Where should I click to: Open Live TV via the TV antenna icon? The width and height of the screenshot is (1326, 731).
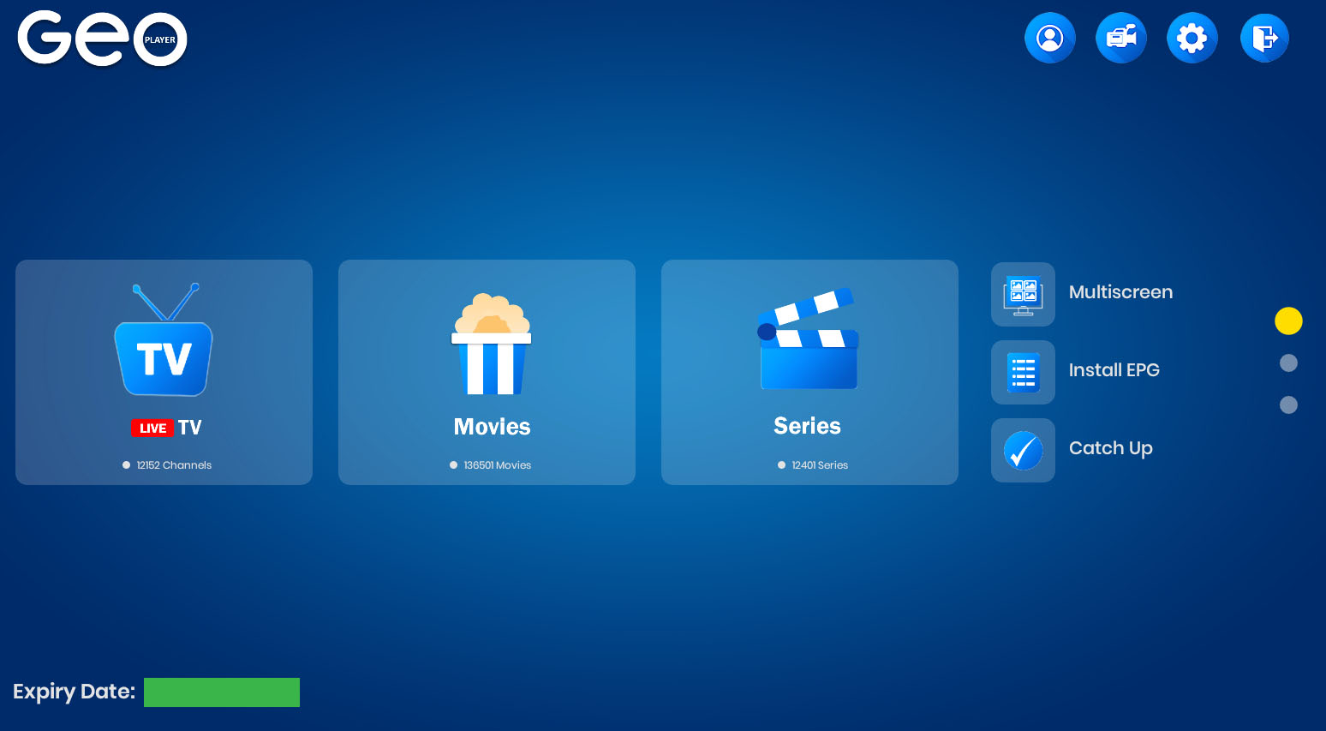[x=164, y=341]
